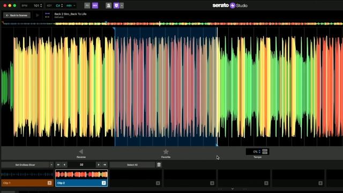Click the Reverse arrow icon
The width and height of the screenshot is (343, 193).
coord(81,151)
